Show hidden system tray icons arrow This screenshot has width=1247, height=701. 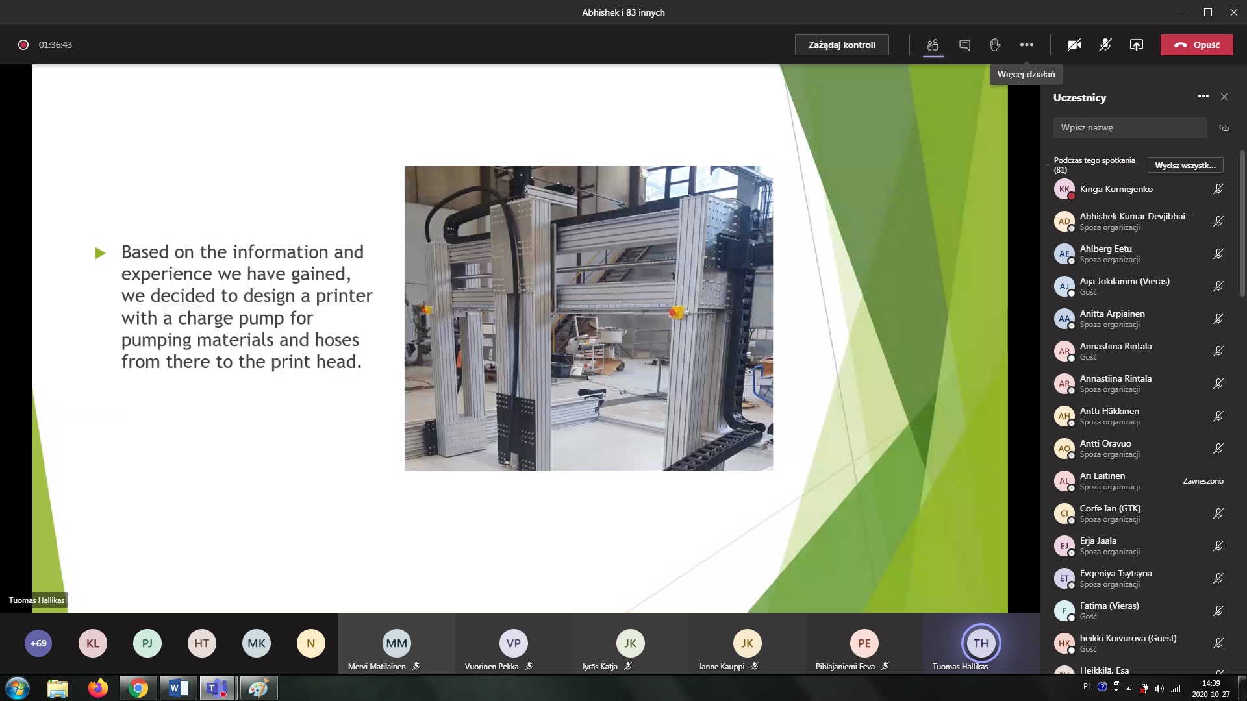point(1128,689)
